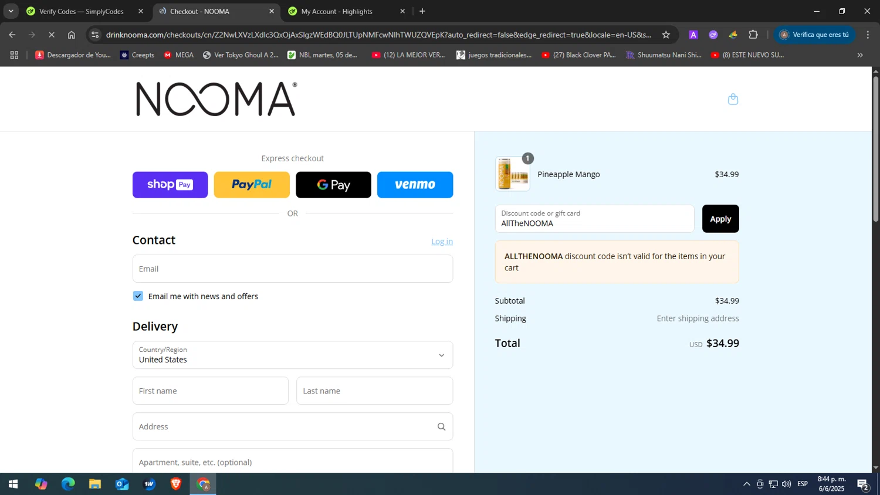880x495 pixels.
Task: Open the Copilot icon on the taskbar
Action: click(x=41, y=484)
